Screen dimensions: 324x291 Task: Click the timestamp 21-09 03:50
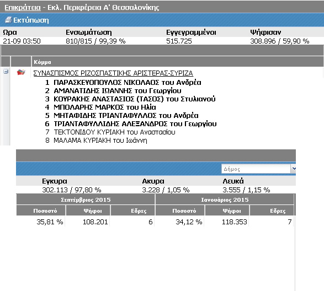click(x=22, y=41)
